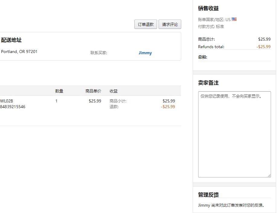This screenshot has height=213, width=277.
Task: Click the 管理反馈 heading
Action: tap(208, 195)
